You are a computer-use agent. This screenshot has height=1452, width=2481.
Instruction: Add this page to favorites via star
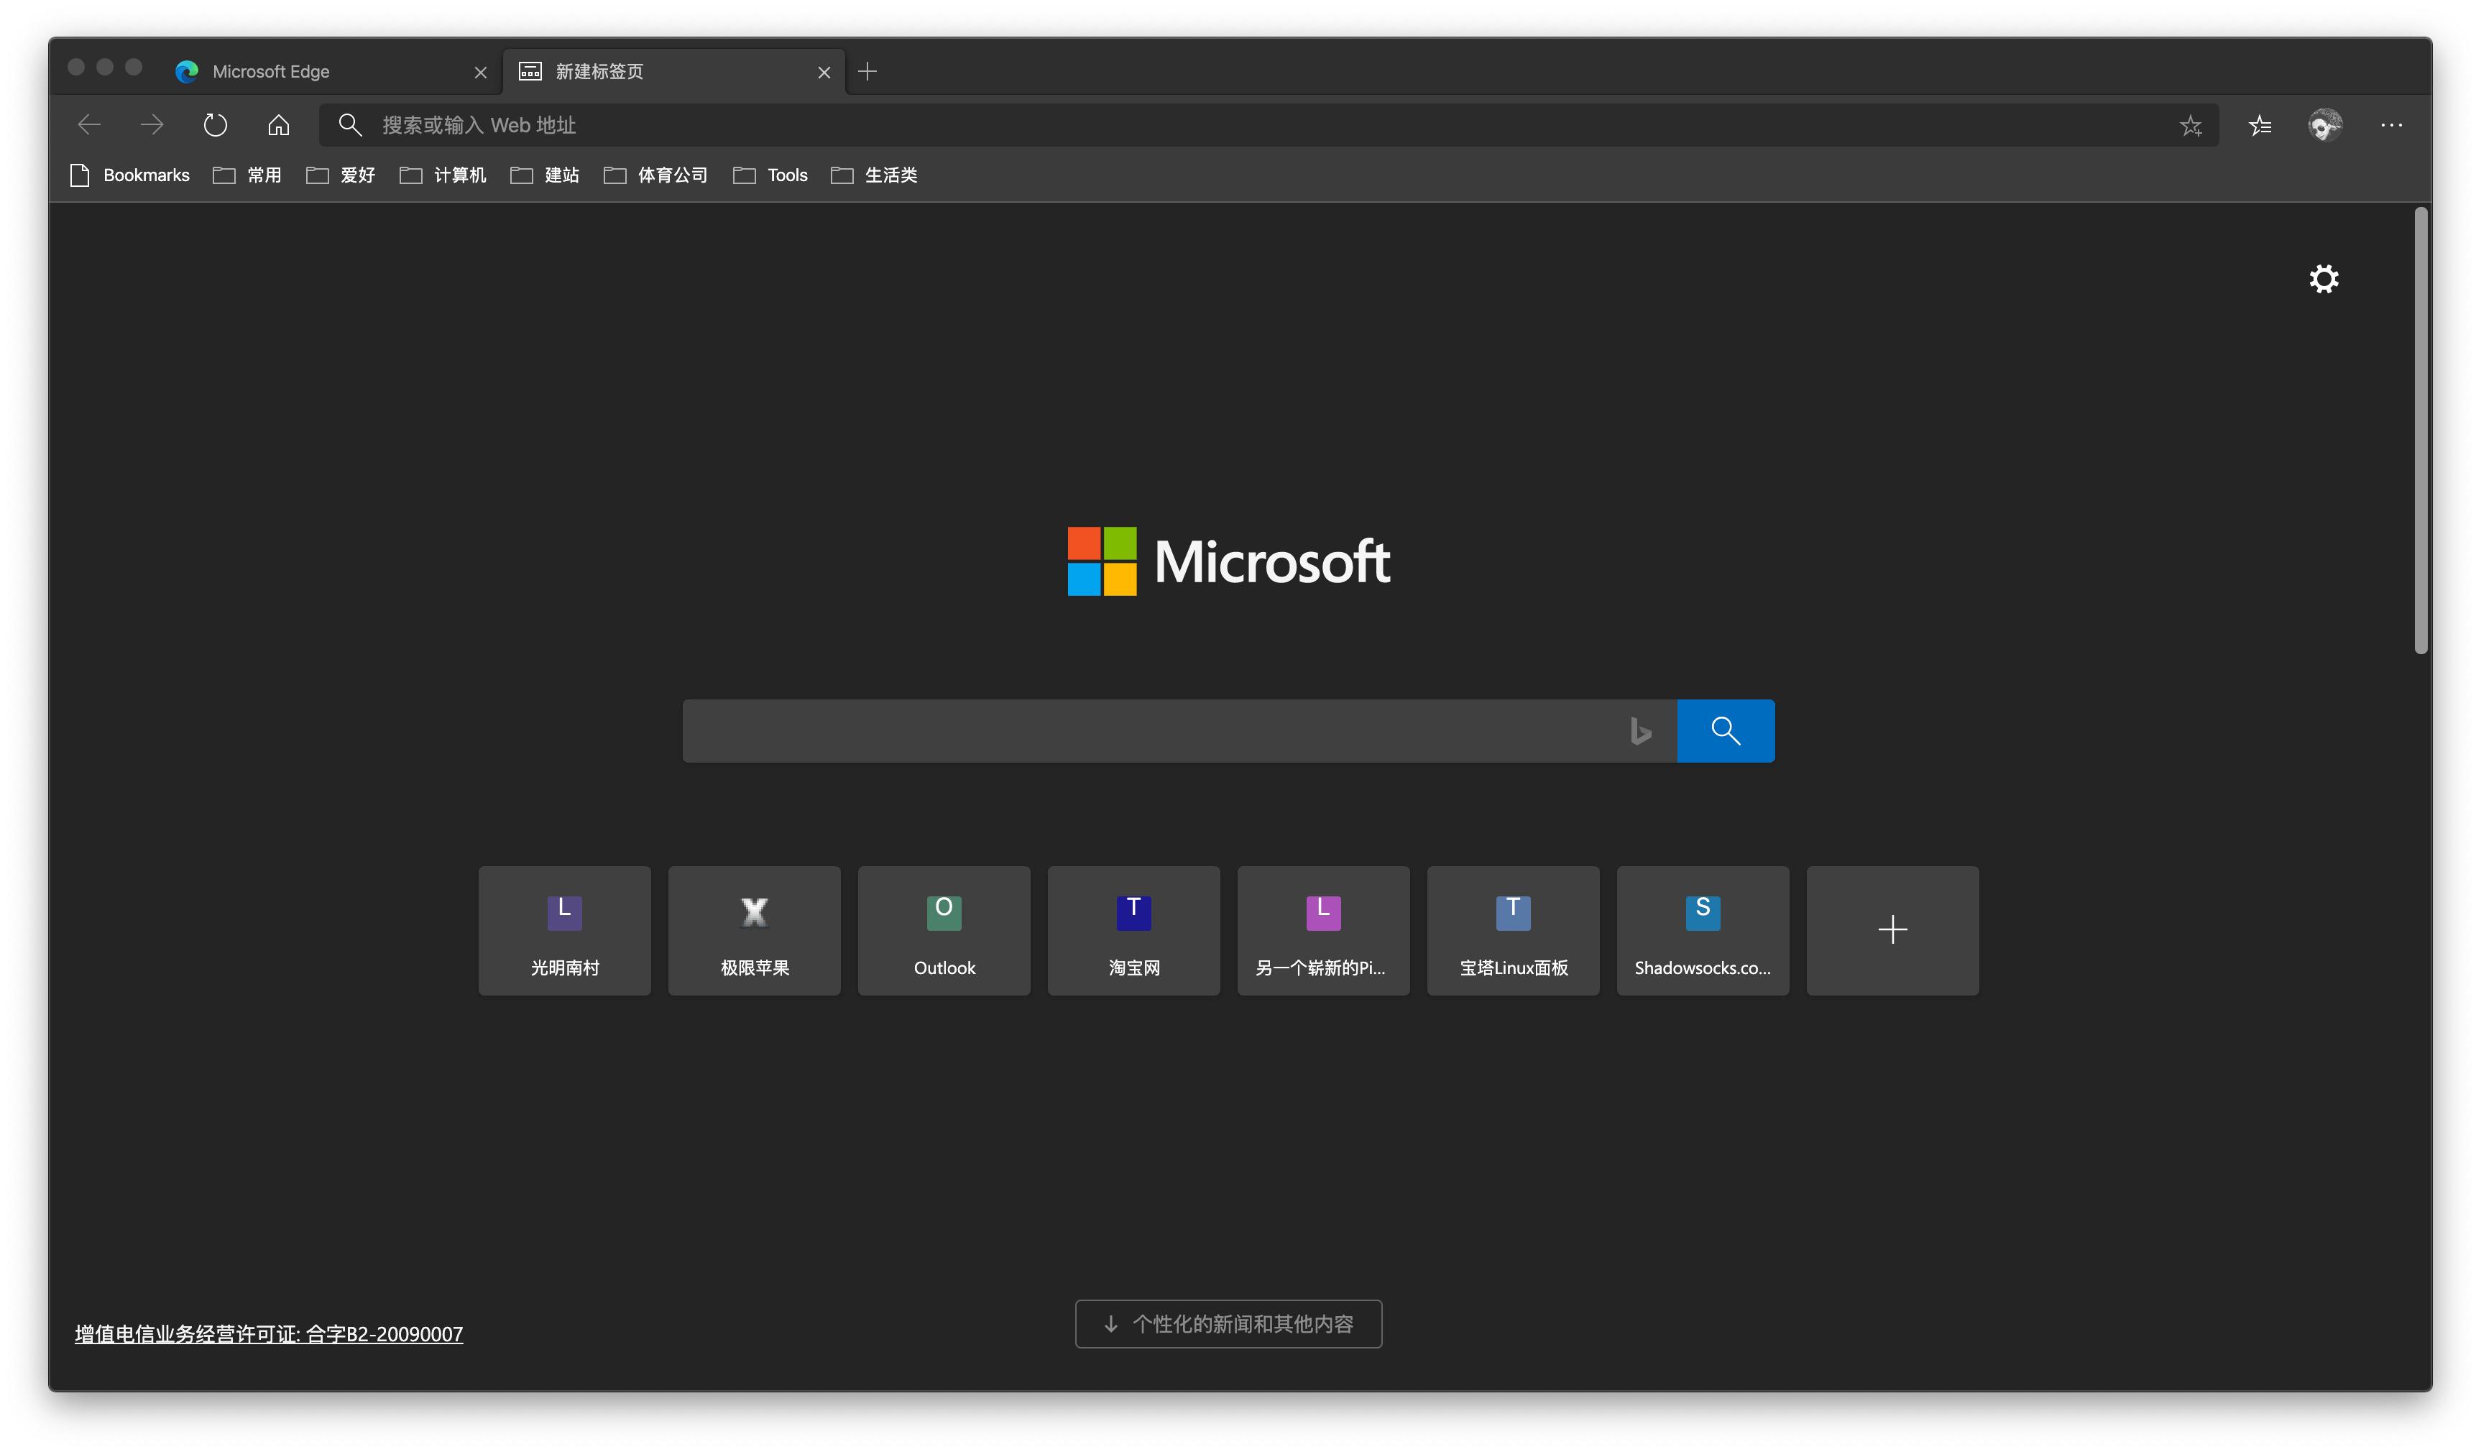[x=2190, y=125]
